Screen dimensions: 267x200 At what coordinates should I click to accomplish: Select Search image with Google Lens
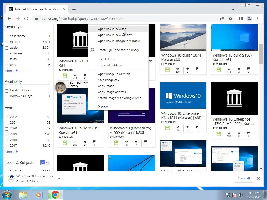pos(118,98)
